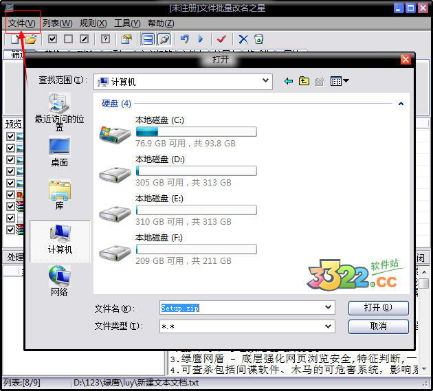Viewport: 433px width, 391px height.
Task: Uncheck the first row checkbox in the preview list
Action: click(x=10, y=137)
